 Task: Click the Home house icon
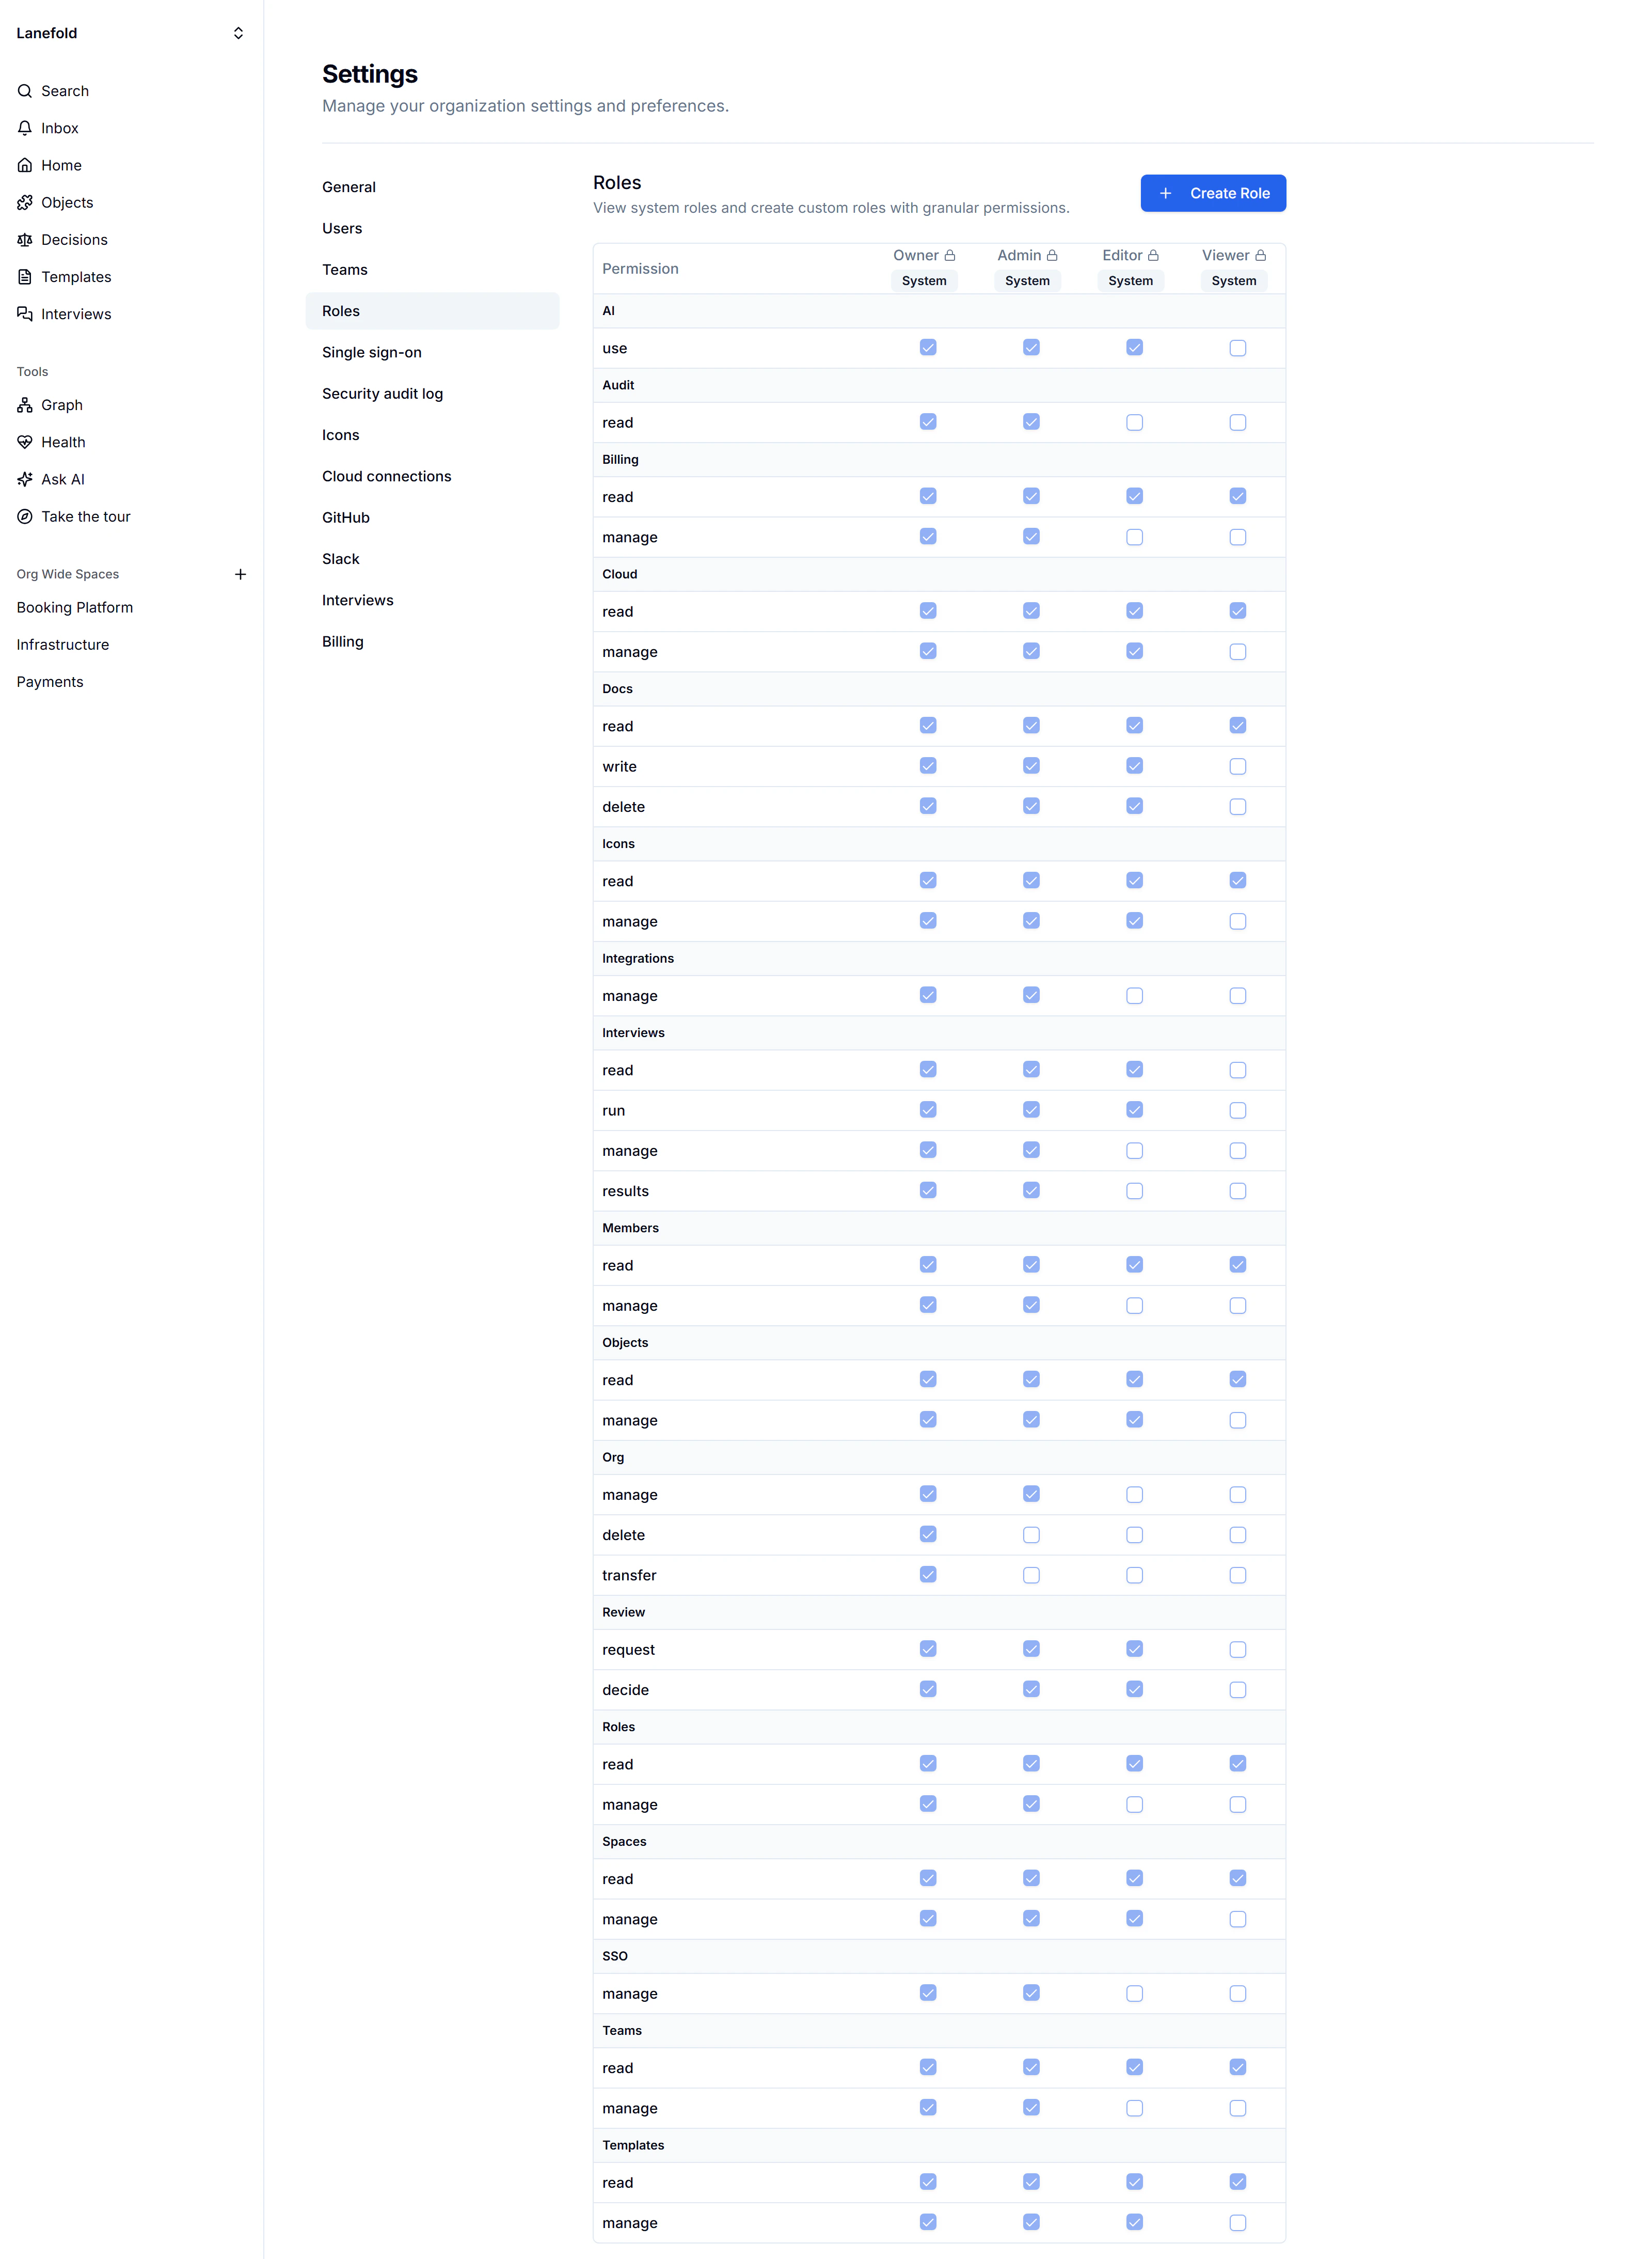pyautogui.click(x=25, y=165)
